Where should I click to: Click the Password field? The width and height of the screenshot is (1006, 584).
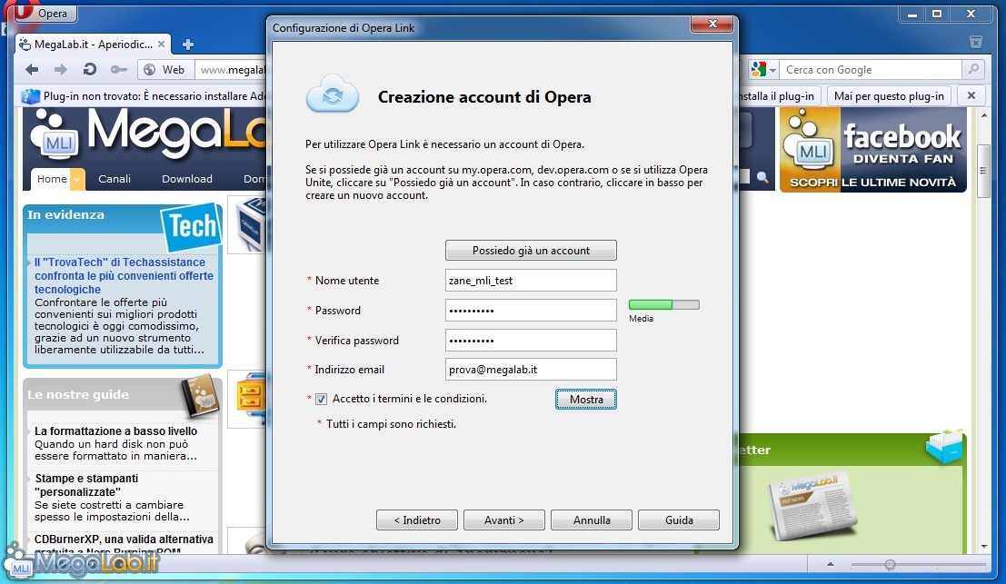pos(531,311)
